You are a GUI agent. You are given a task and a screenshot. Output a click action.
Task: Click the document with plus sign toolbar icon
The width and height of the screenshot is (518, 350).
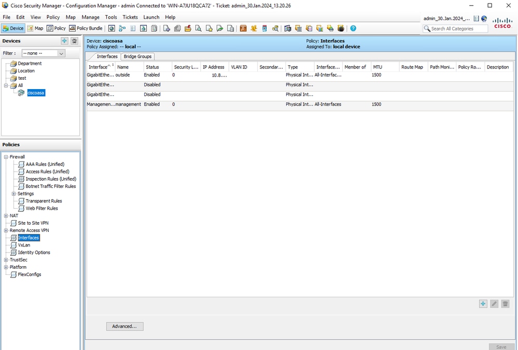pyautogui.click(x=166, y=28)
